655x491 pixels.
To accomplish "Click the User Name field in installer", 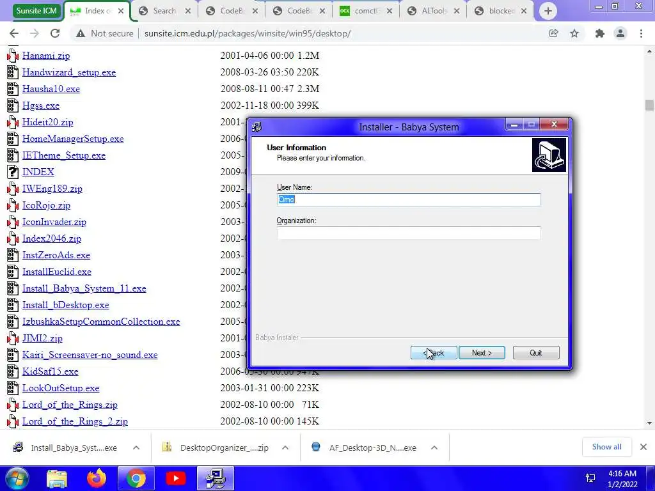I will 409,199.
